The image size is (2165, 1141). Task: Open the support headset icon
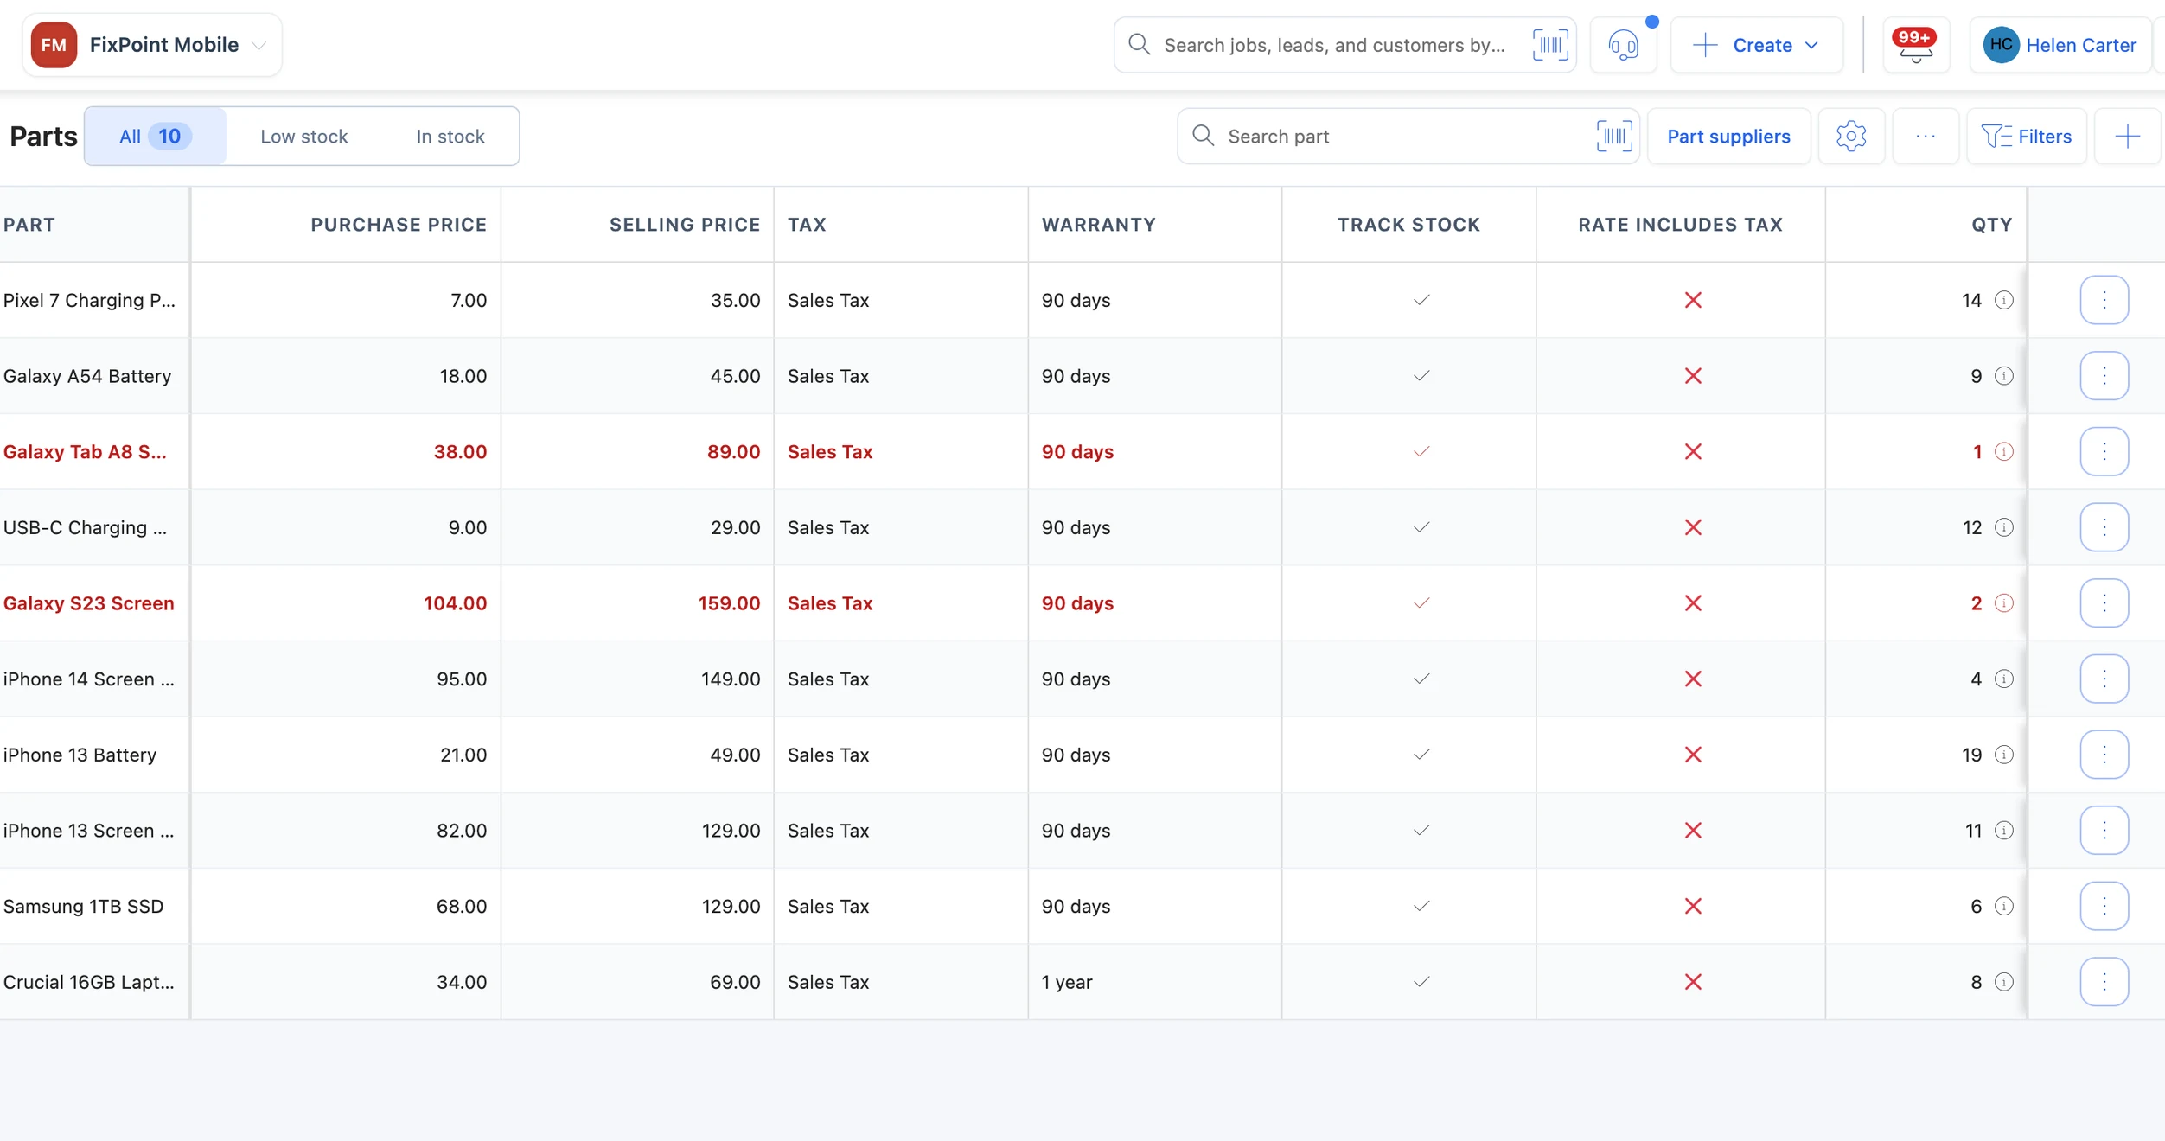click(x=1624, y=45)
